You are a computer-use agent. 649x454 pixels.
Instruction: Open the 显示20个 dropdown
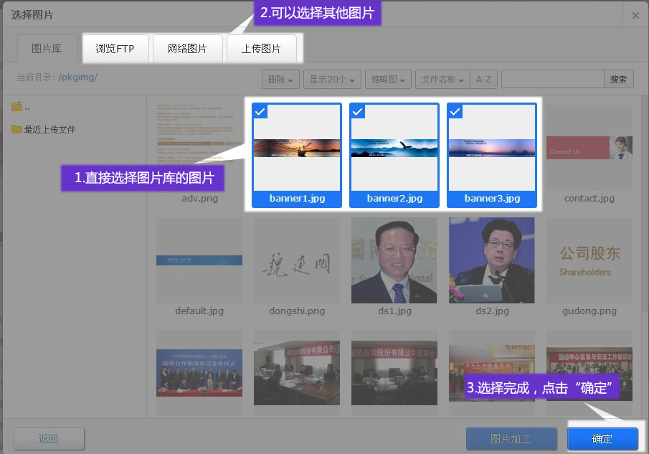coord(332,80)
